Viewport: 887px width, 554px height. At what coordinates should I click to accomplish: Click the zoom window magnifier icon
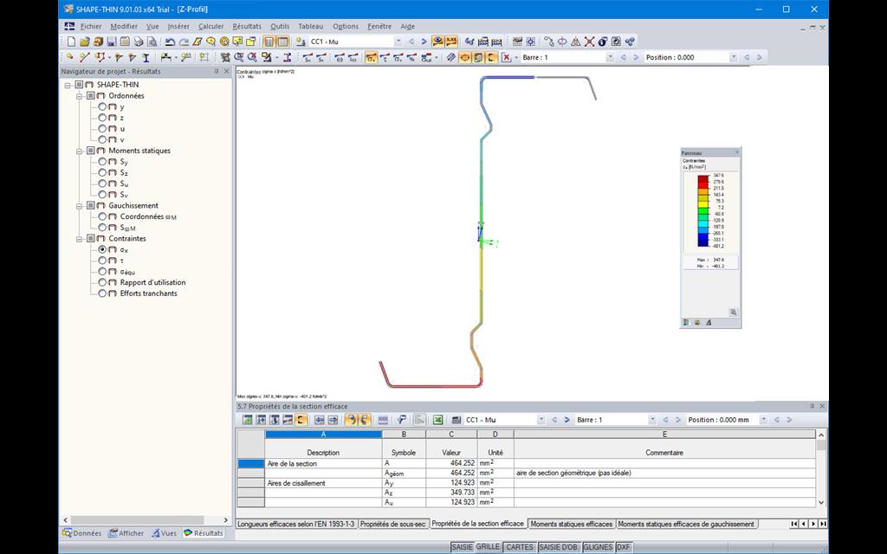(239, 57)
